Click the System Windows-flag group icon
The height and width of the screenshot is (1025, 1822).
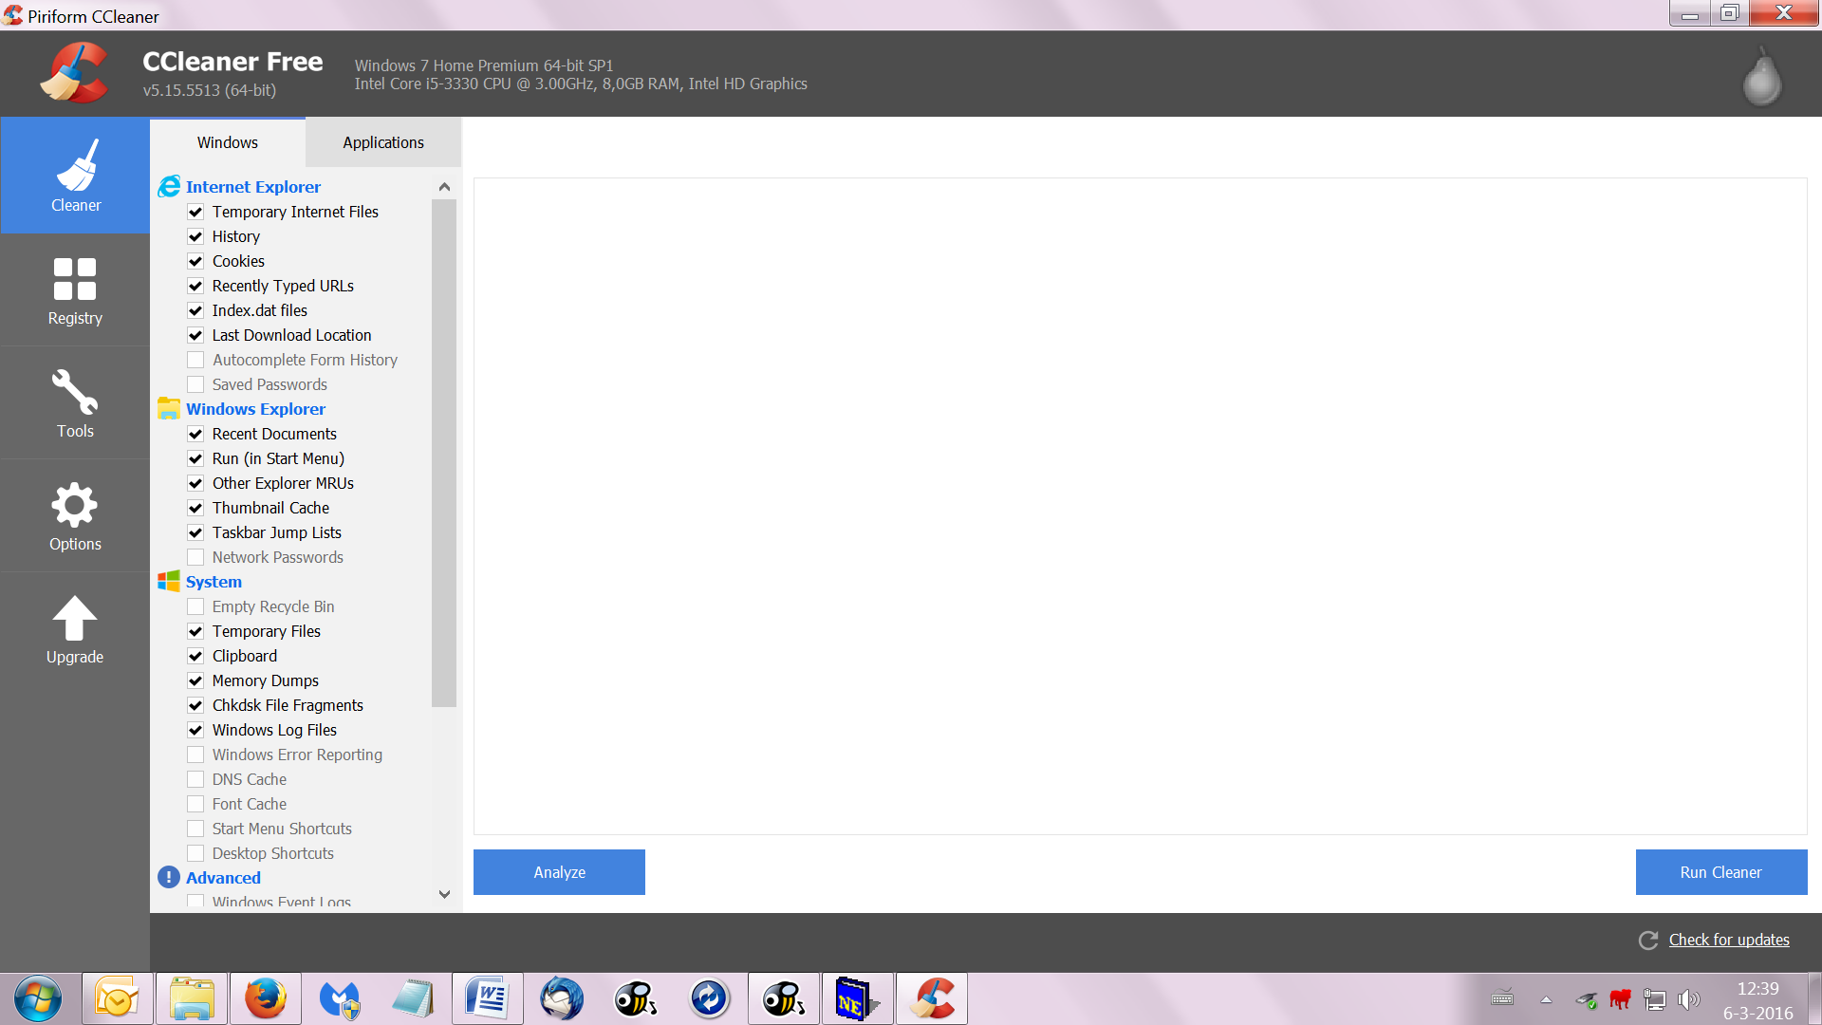169,582
